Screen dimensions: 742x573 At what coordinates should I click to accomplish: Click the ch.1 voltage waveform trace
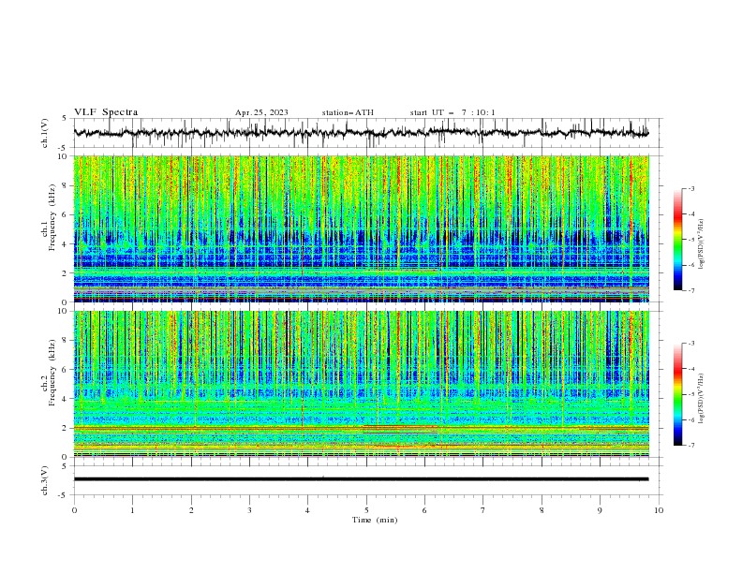click(362, 132)
